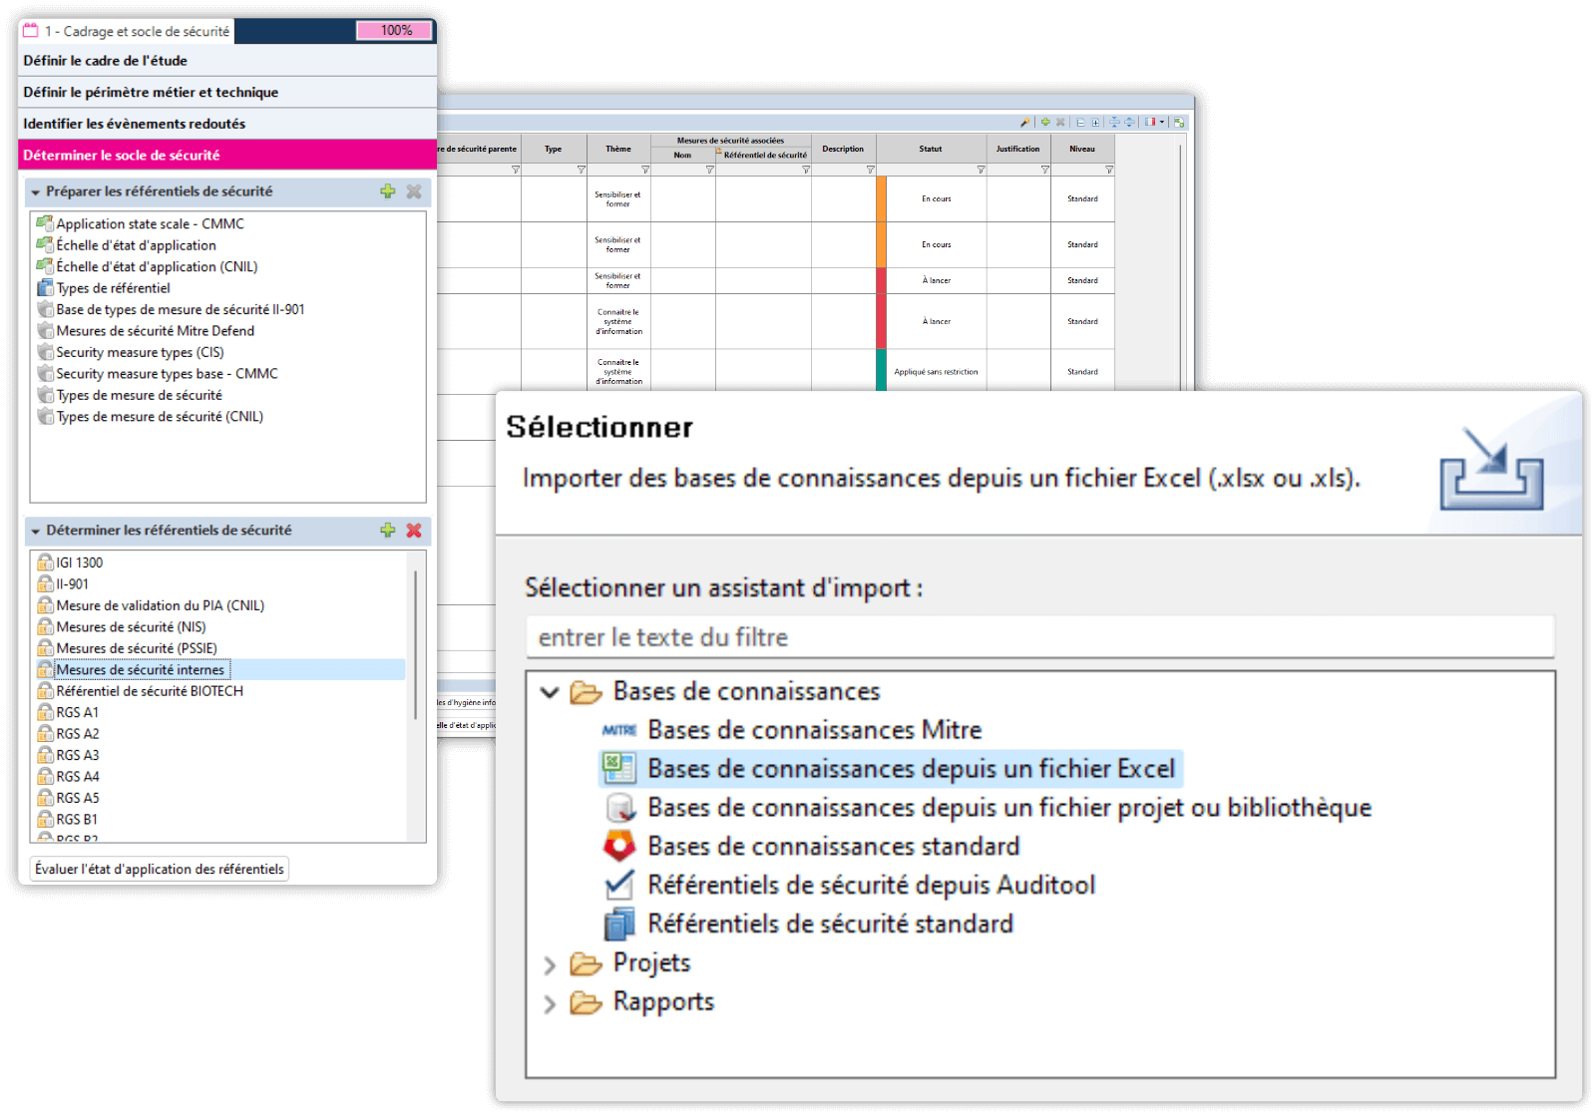Select 'Référentiels de sécurité depuis Auditool'

pos(871,885)
